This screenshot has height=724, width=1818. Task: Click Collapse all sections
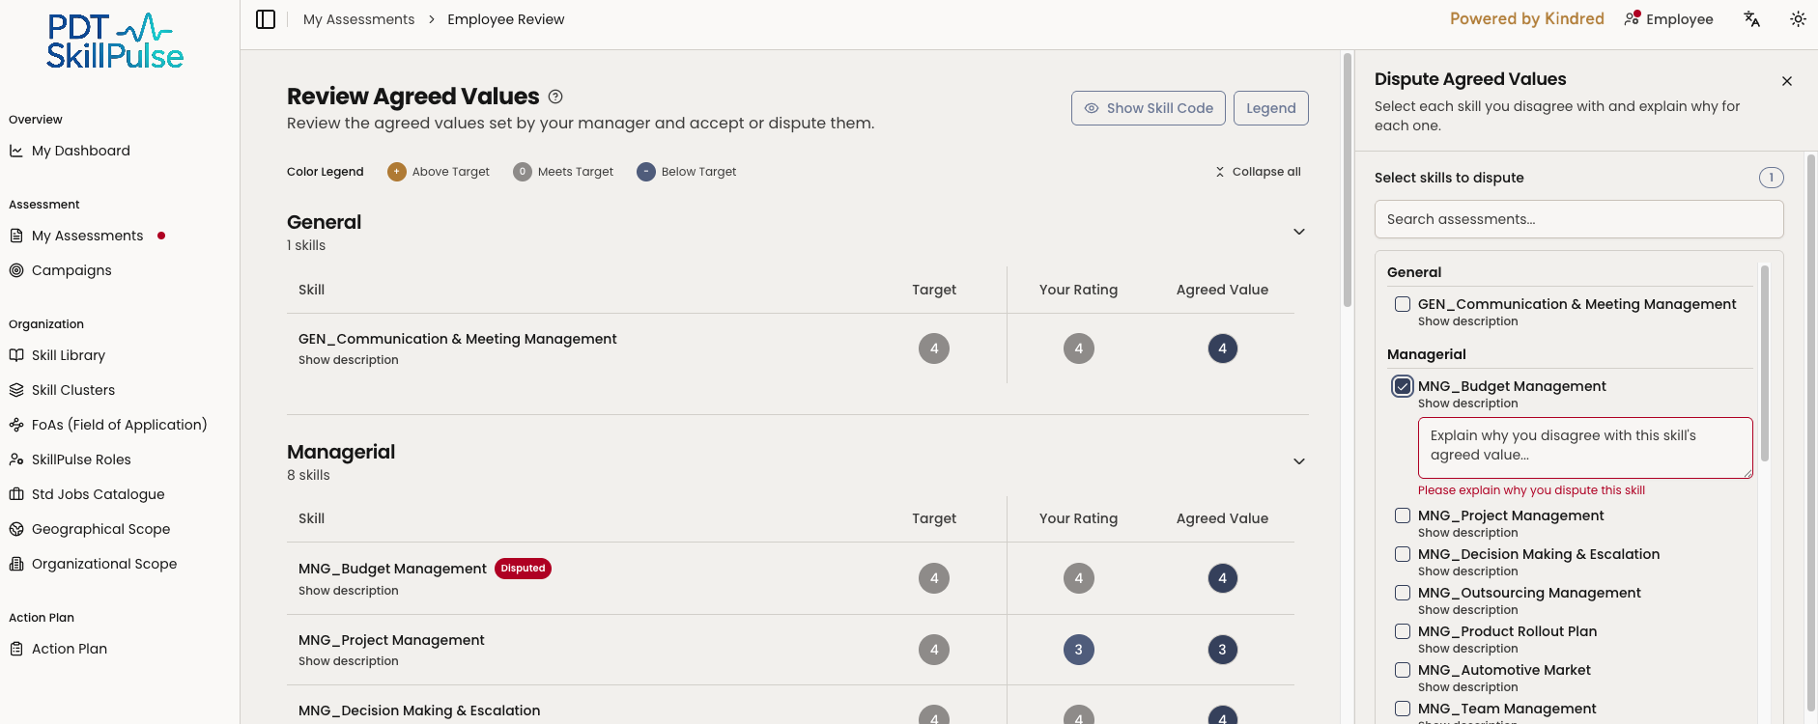(1258, 172)
